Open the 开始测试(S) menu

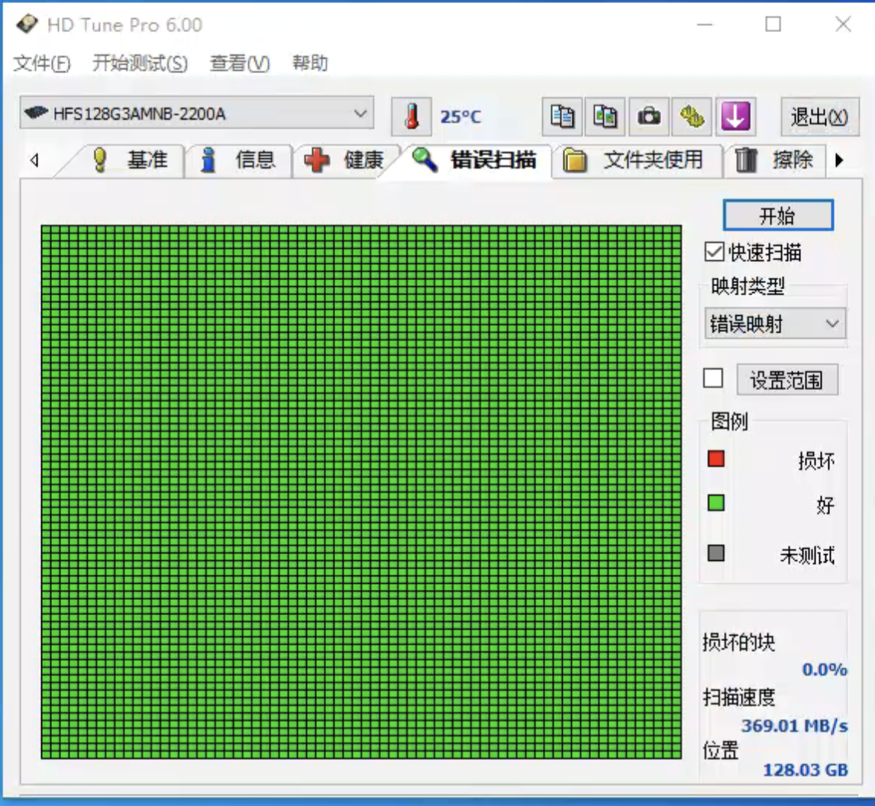(140, 63)
